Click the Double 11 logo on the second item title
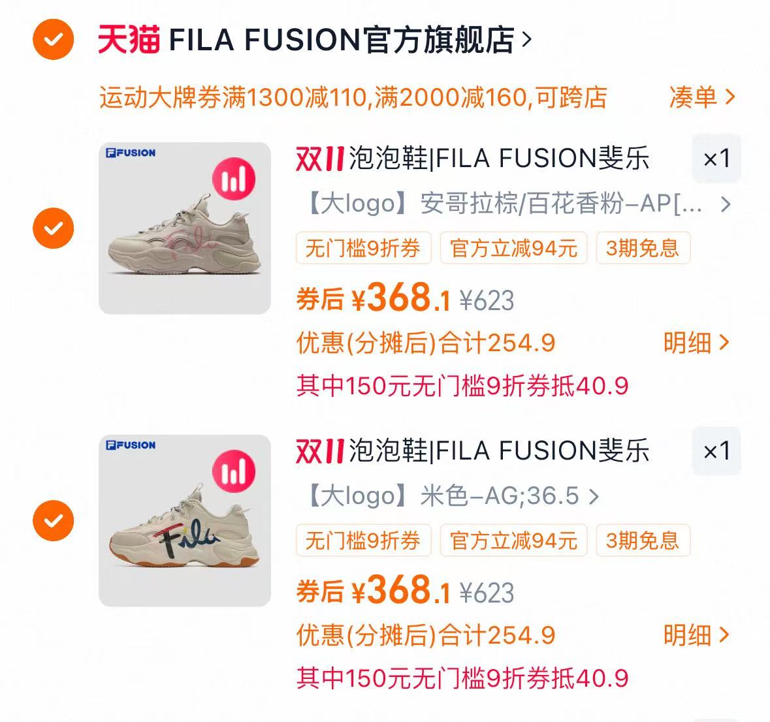Viewport: 770px width, 722px height. 319,451
